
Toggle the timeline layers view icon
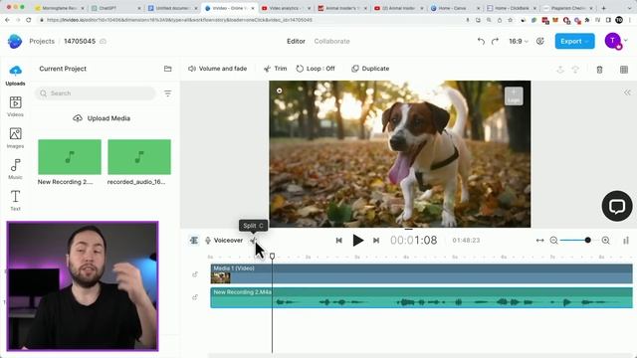(x=194, y=241)
